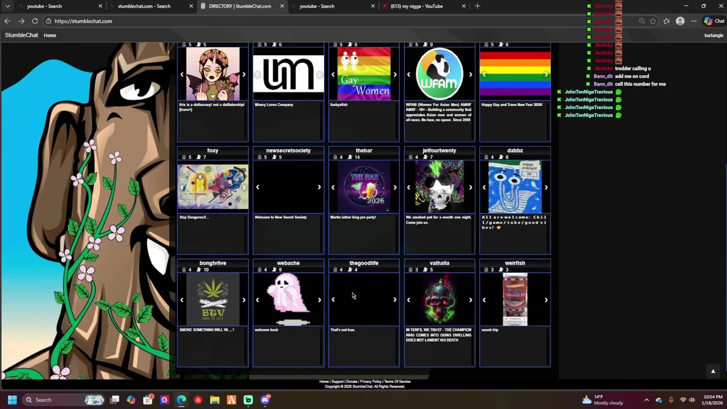The height and width of the screenshot is (409, 727).
Task: Click the next arrow on WFAM card
Action: pyautogui.click(x=470, y=74)
